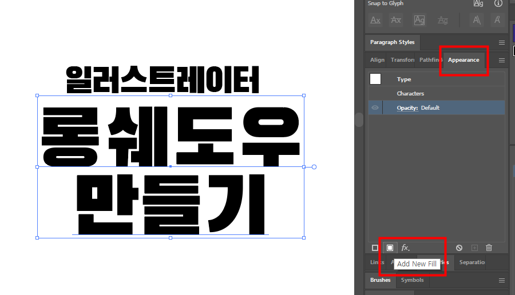
Task: Click the Duplicate Selected Item icon
Action: [x=474, y=248]
